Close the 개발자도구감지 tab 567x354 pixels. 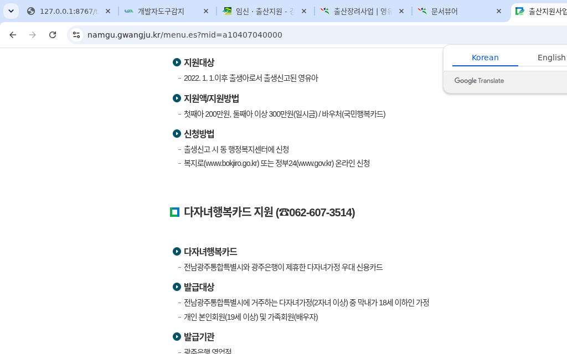tap(206, 11)
